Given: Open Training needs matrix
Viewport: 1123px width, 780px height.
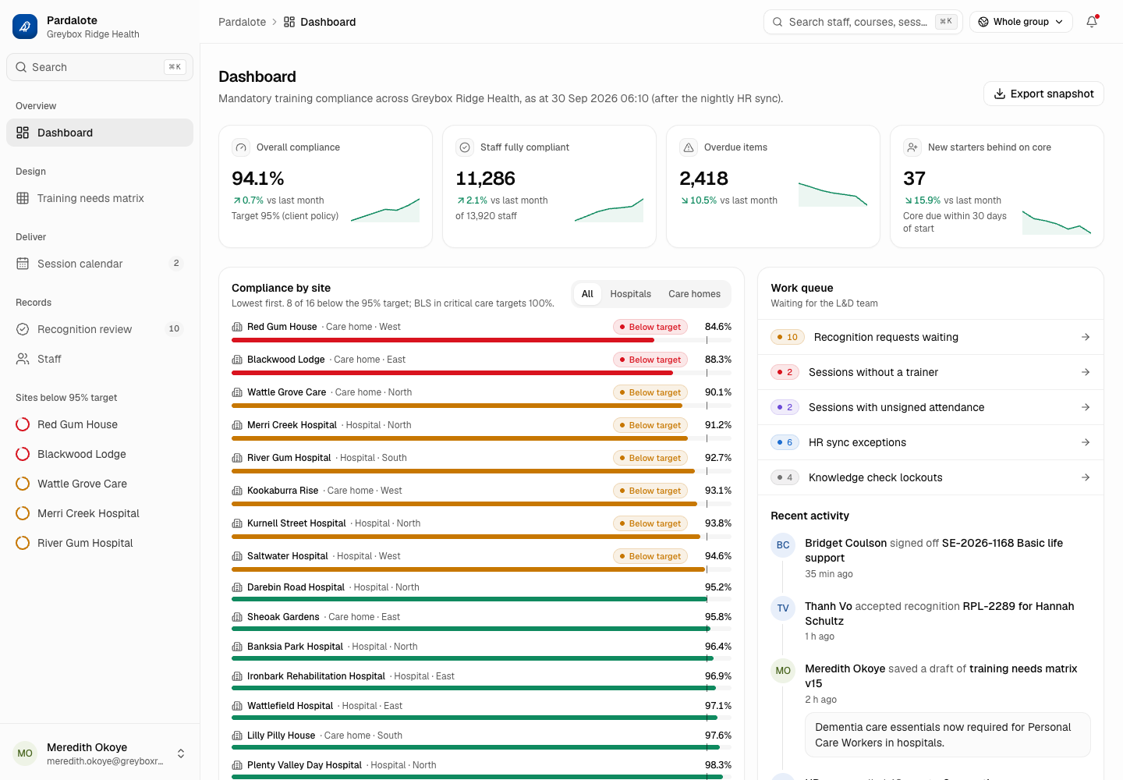Looking at the screenshot, I should 100,198.
